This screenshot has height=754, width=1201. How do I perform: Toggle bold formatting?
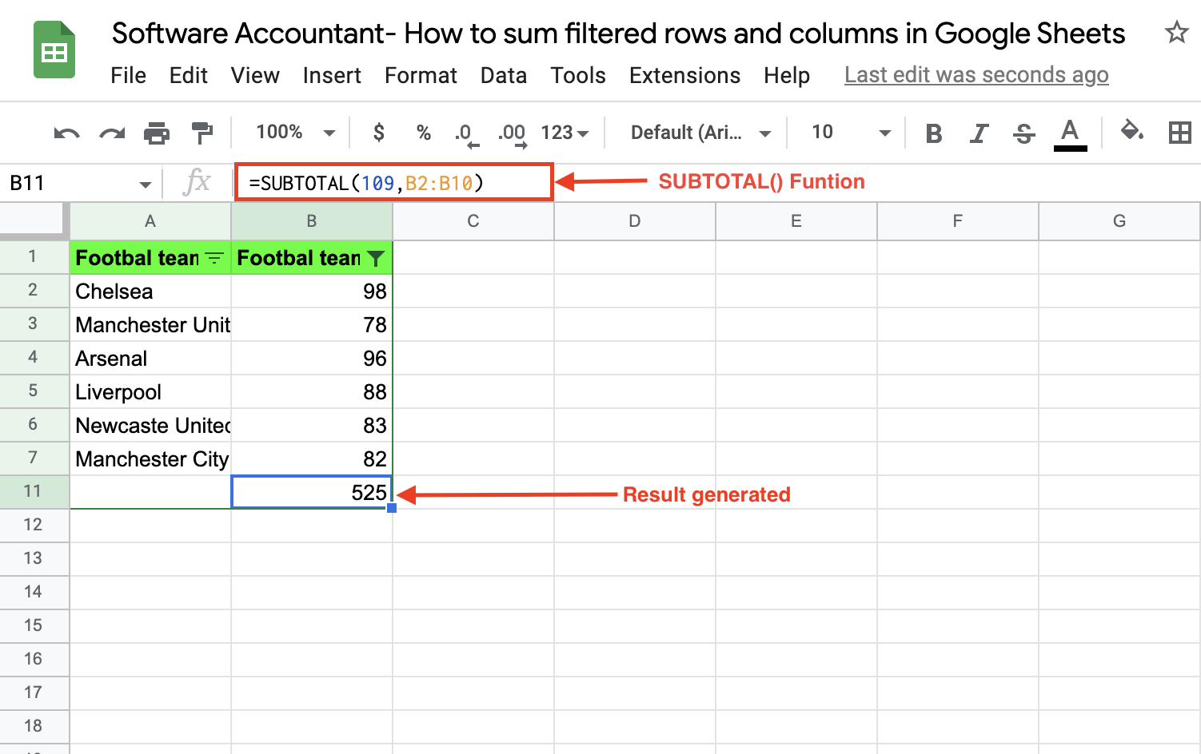point(933,133)
